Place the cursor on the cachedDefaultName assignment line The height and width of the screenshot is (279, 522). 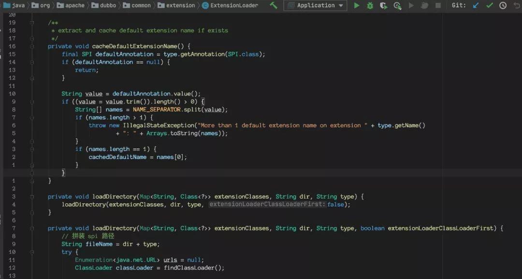click(137, 157)
